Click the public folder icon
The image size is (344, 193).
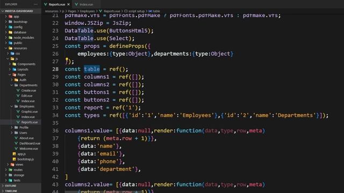click(x=10, y=43)
